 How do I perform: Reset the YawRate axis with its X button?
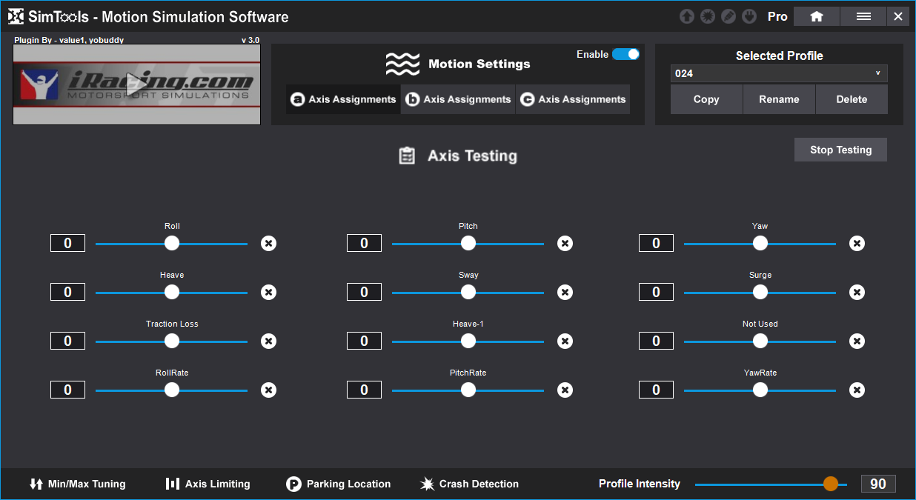[857, 390]
